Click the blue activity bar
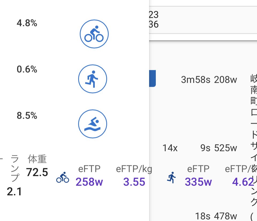This screenshot has width=257, height=221. click(152, 78)
